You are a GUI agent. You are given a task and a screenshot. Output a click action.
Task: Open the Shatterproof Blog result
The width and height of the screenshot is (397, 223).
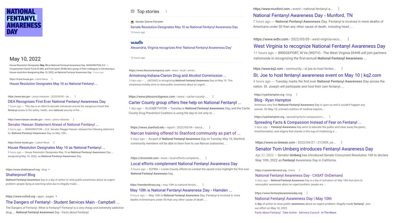20,175
